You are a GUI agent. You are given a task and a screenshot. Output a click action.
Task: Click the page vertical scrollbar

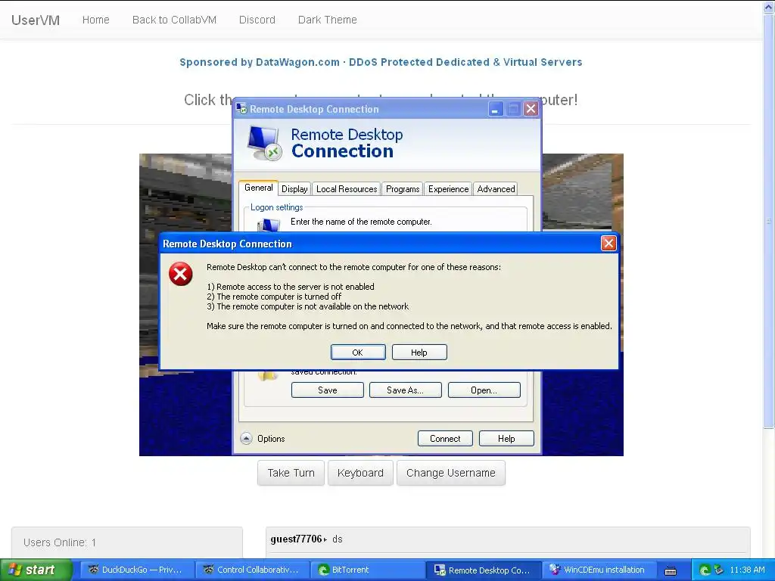pos(769,222)
